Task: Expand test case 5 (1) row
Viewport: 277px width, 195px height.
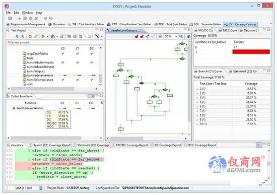Action: point(197,102)
